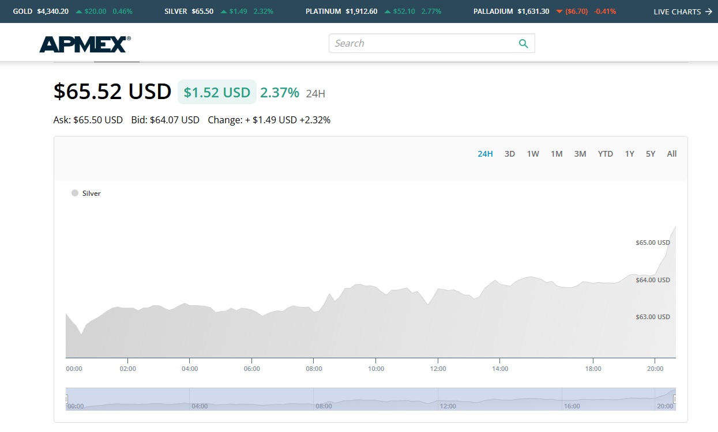
Task: Switch chart to 3D range
Action: 510,154
